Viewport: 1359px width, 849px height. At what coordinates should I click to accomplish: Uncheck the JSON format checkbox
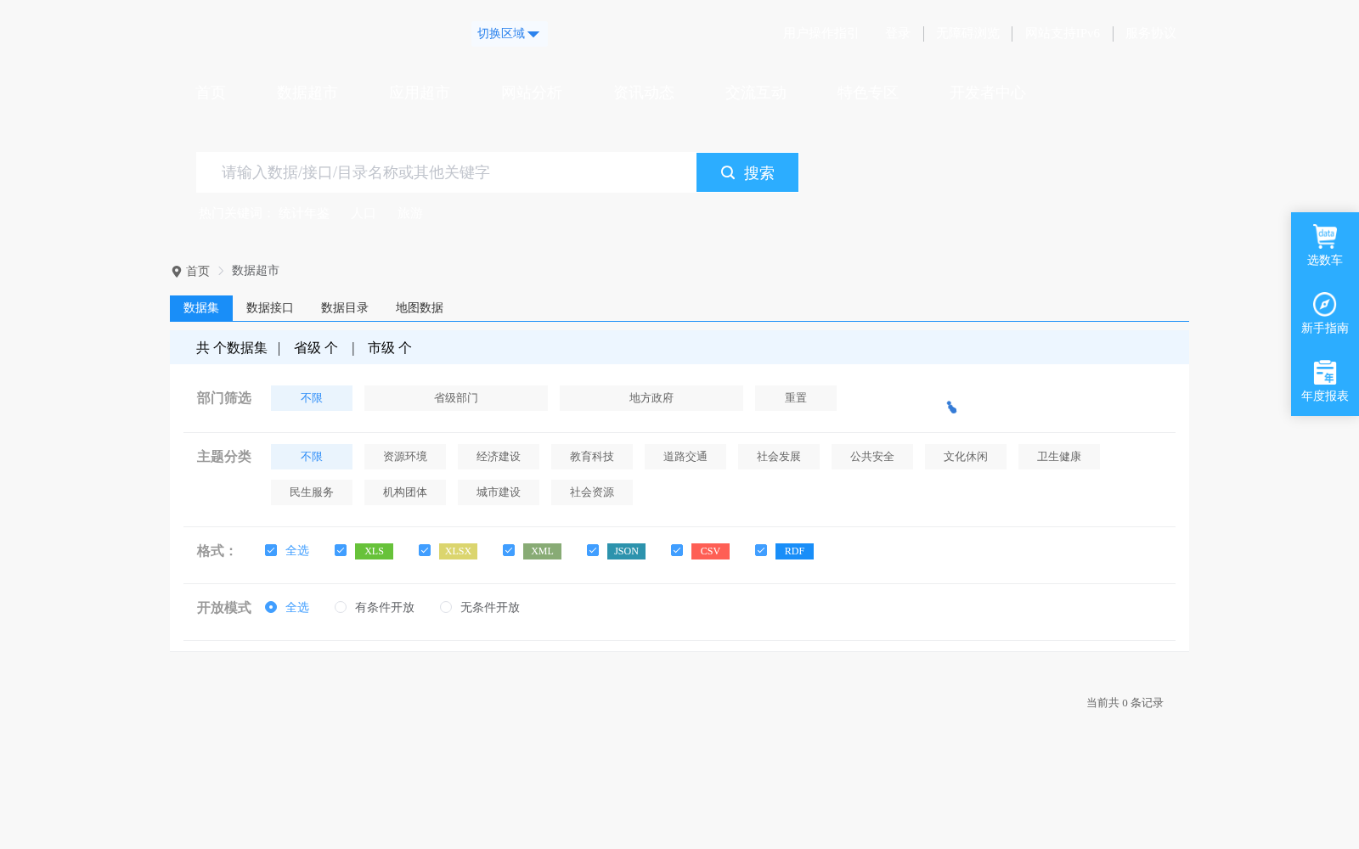coord(593,550)
